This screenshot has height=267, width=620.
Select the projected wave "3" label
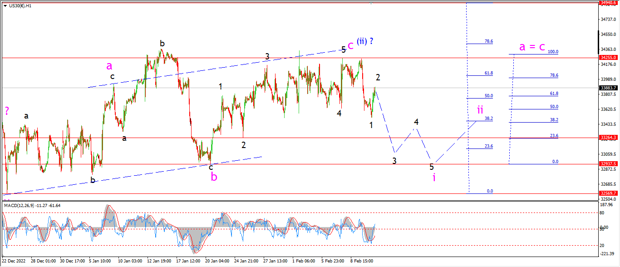coord(394,161)
